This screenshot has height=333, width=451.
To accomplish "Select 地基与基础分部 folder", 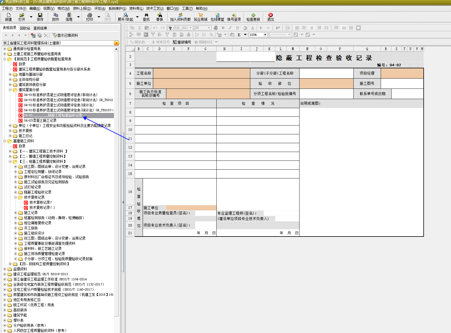I will pos(30,75).
